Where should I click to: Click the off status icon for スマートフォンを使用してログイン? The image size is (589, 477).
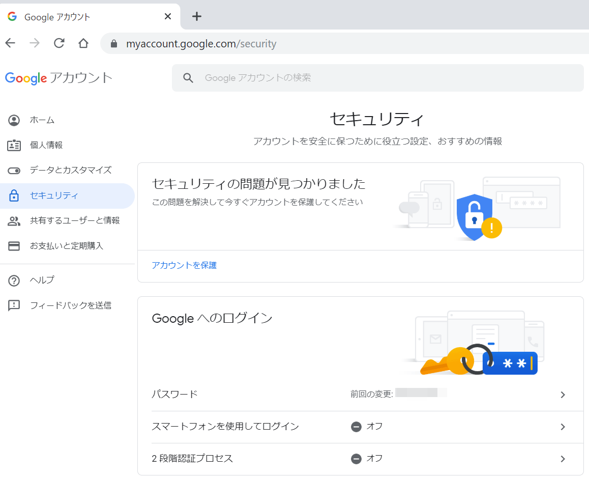pyautogui.click(x=356, y=427)
